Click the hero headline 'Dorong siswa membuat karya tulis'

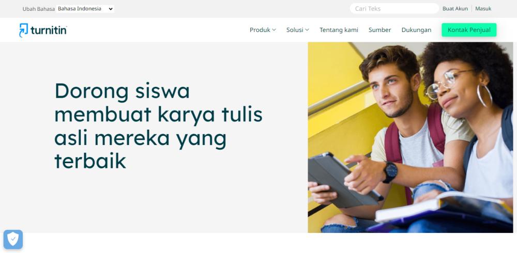tap(158, 103)
